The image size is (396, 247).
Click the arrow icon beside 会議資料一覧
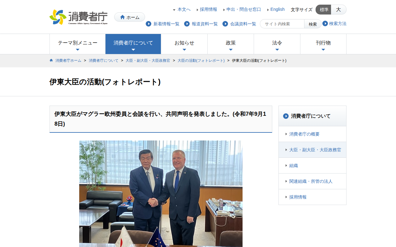click(225, 24)
